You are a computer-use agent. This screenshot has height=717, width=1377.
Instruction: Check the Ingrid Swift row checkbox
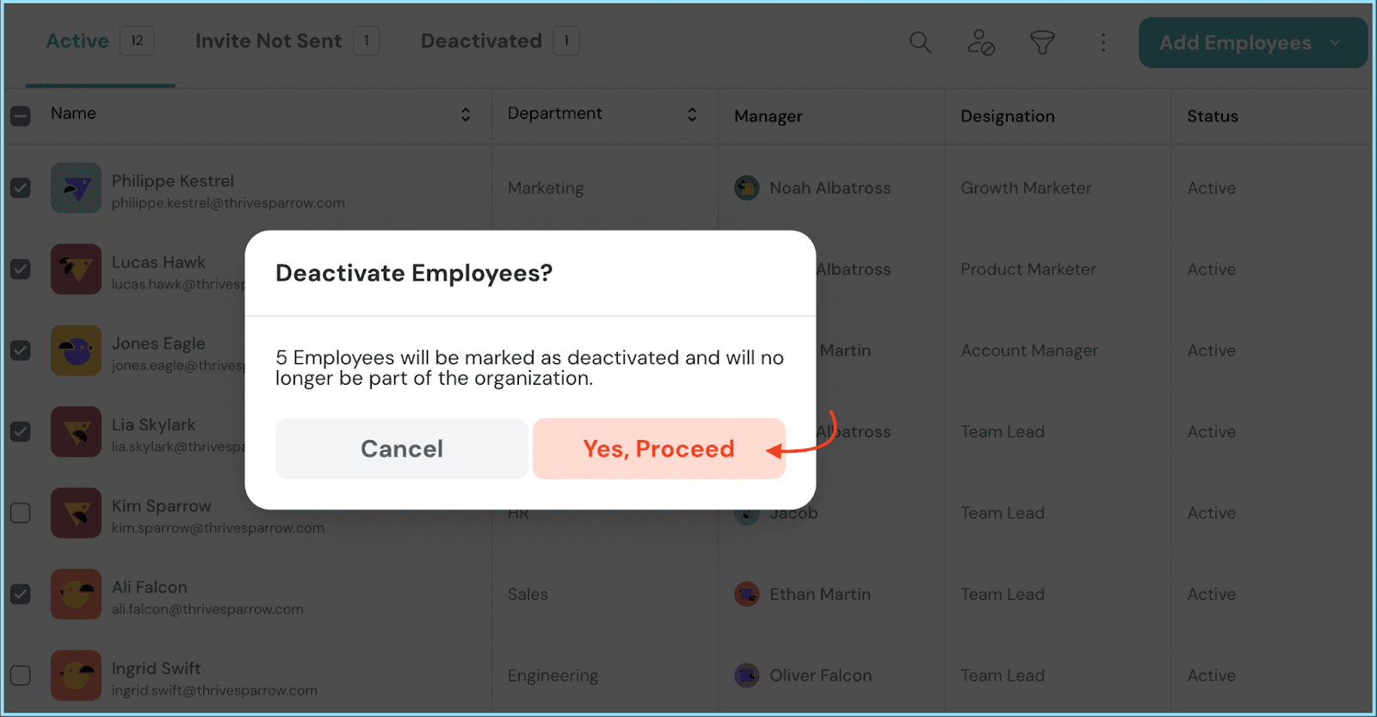21,676
